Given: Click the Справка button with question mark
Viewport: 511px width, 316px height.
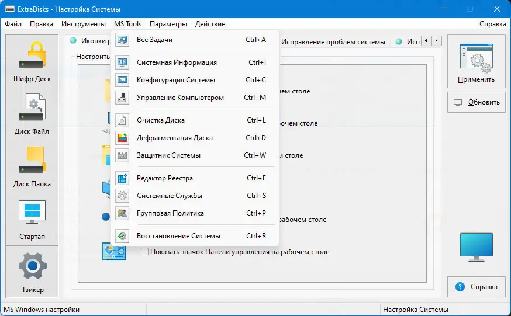Looking at the screenshot, I should [476, 287].
